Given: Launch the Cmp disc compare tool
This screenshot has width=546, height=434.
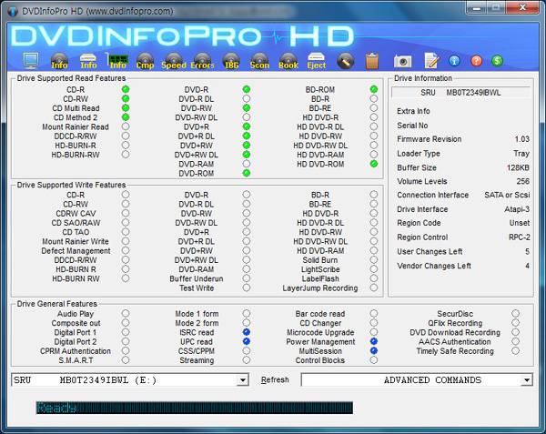Looking at the screenshot, I should pos(146,61).
